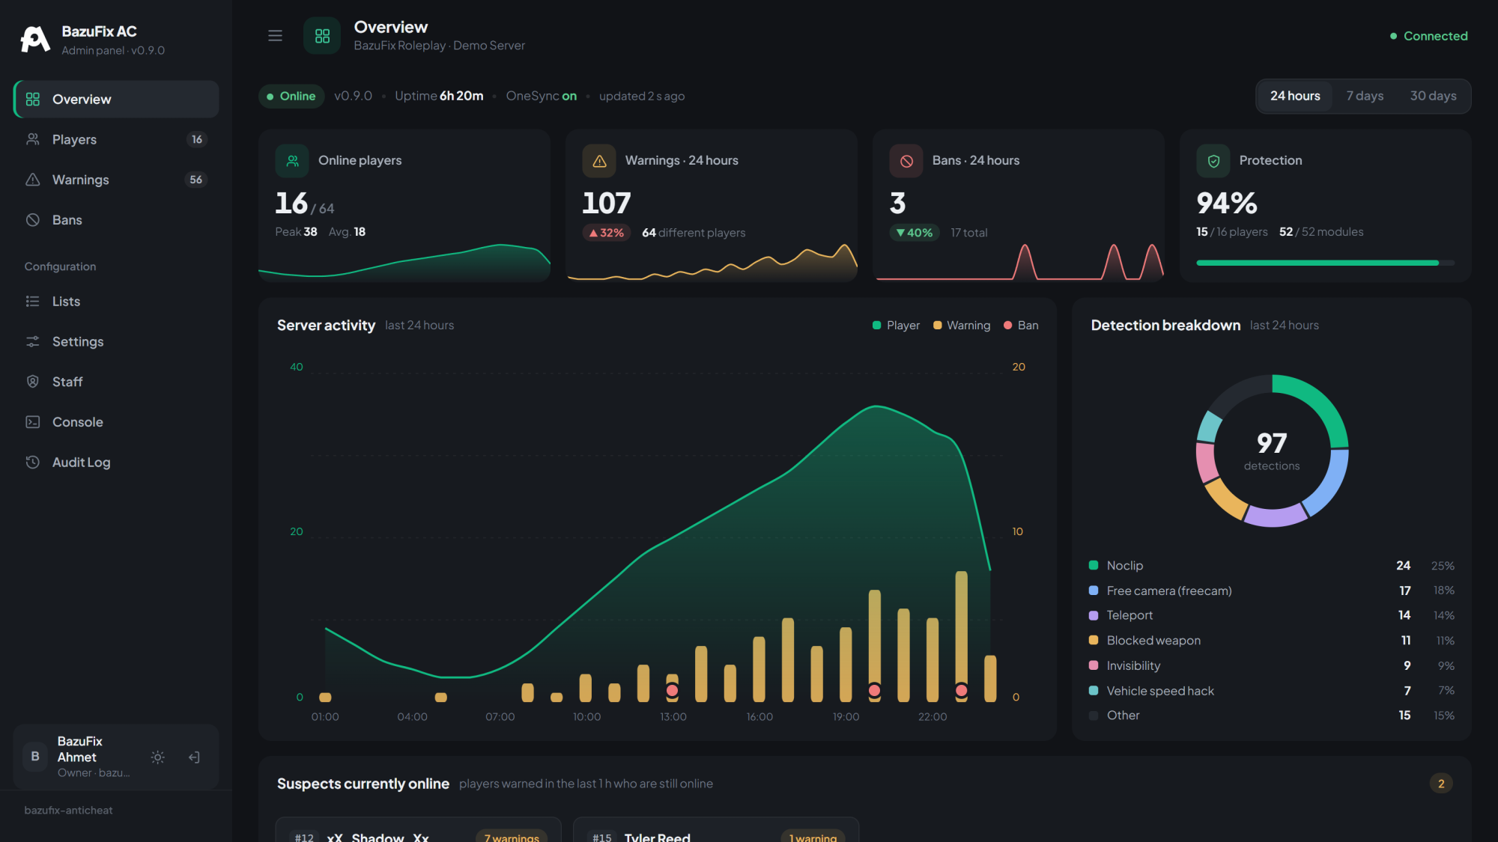This screenshot has height=842, width=1498.
Task: Open the Bans page
Action: point(116,220)
